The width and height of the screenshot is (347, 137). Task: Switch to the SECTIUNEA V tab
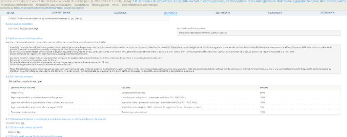(275, 13)
